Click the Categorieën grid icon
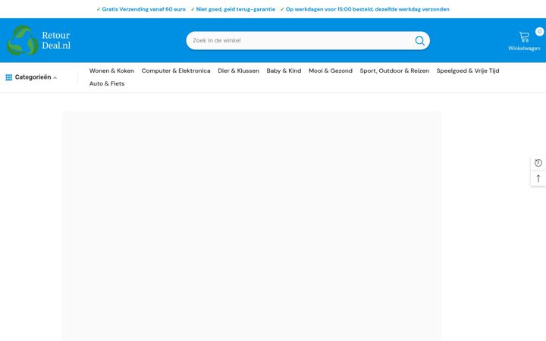The image size is (546, 341). tap(8, 77)
